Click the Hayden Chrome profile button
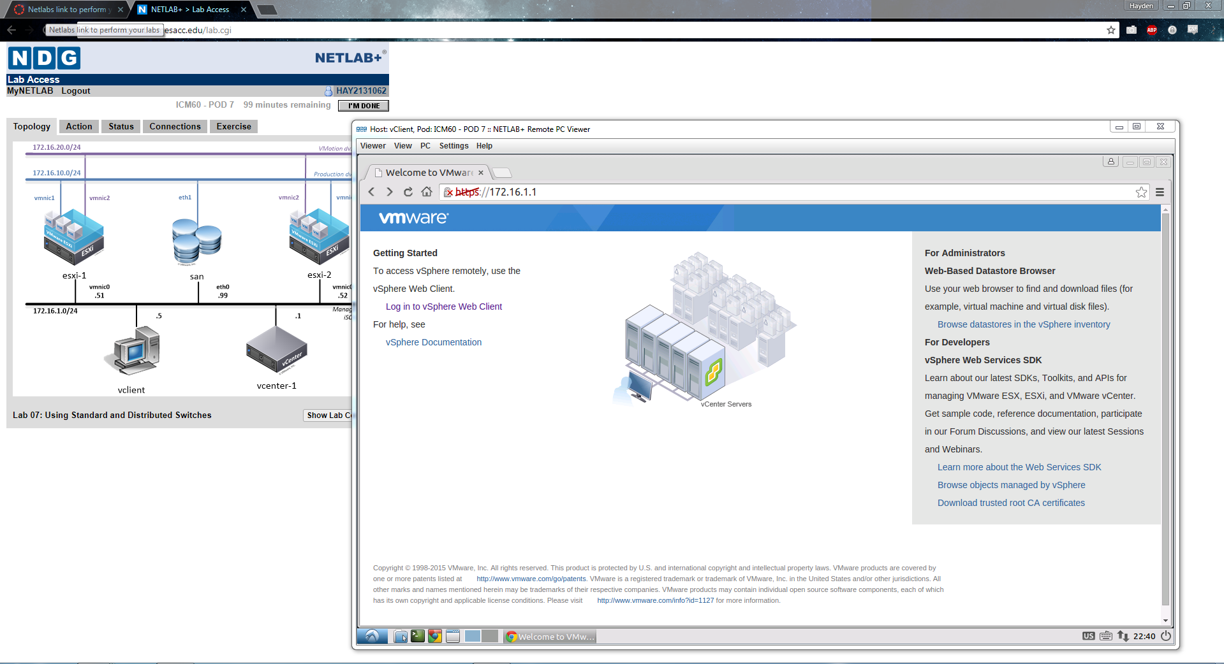Viewport: 1224px width, 664px height. [1141, 6]
